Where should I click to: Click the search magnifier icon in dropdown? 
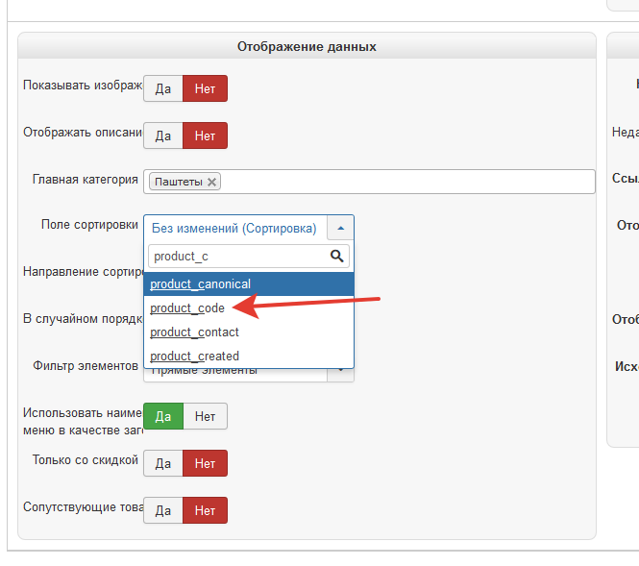click(x=336, y=257)
